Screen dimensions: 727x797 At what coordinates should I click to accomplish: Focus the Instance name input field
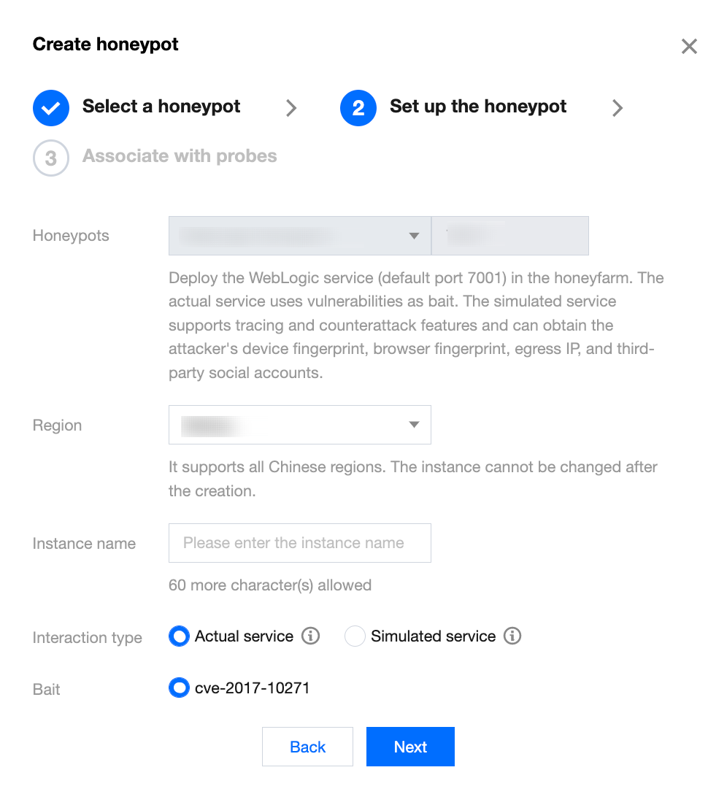[299, 543]
